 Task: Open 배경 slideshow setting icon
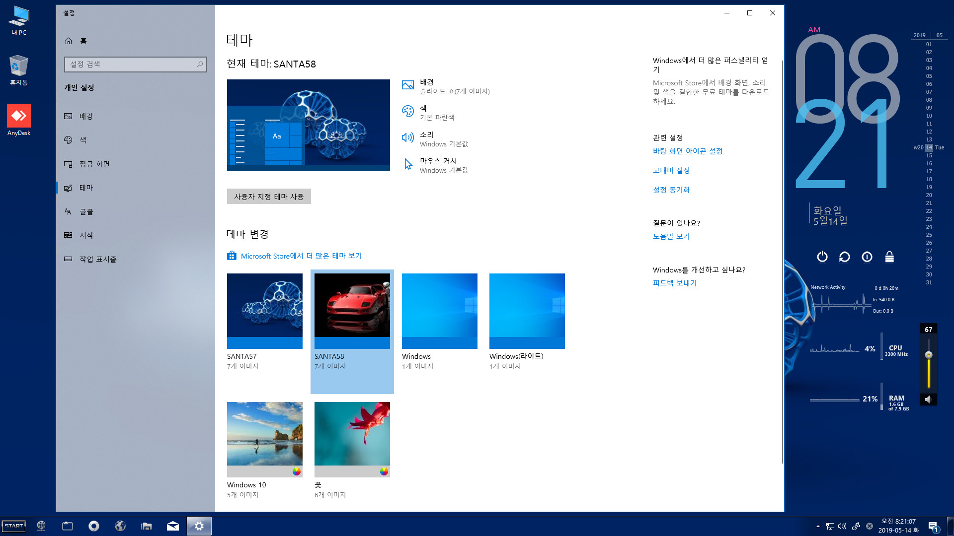click(x=407, y=85)
